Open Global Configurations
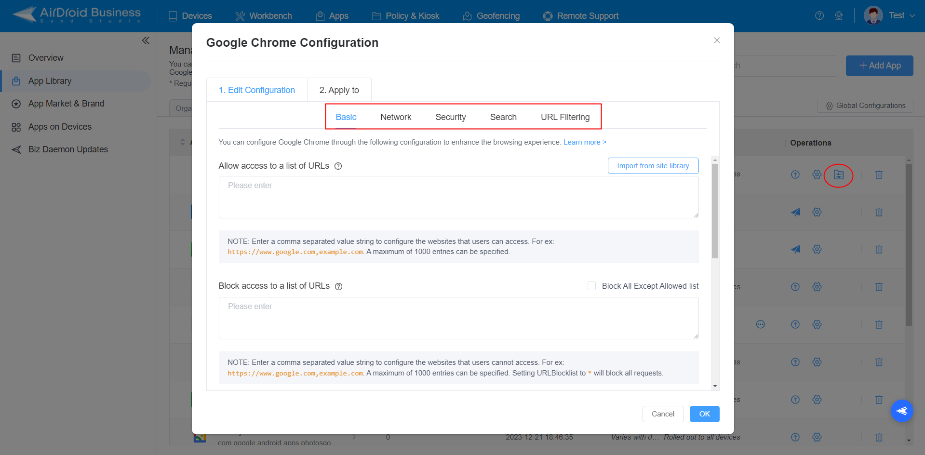 click(x=865, y=105)
